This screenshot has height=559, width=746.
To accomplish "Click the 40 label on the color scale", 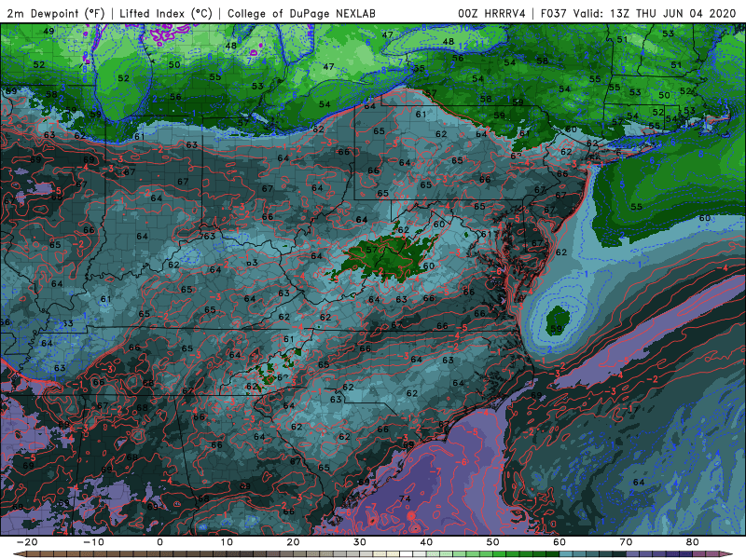I will (x=426, y=542).
